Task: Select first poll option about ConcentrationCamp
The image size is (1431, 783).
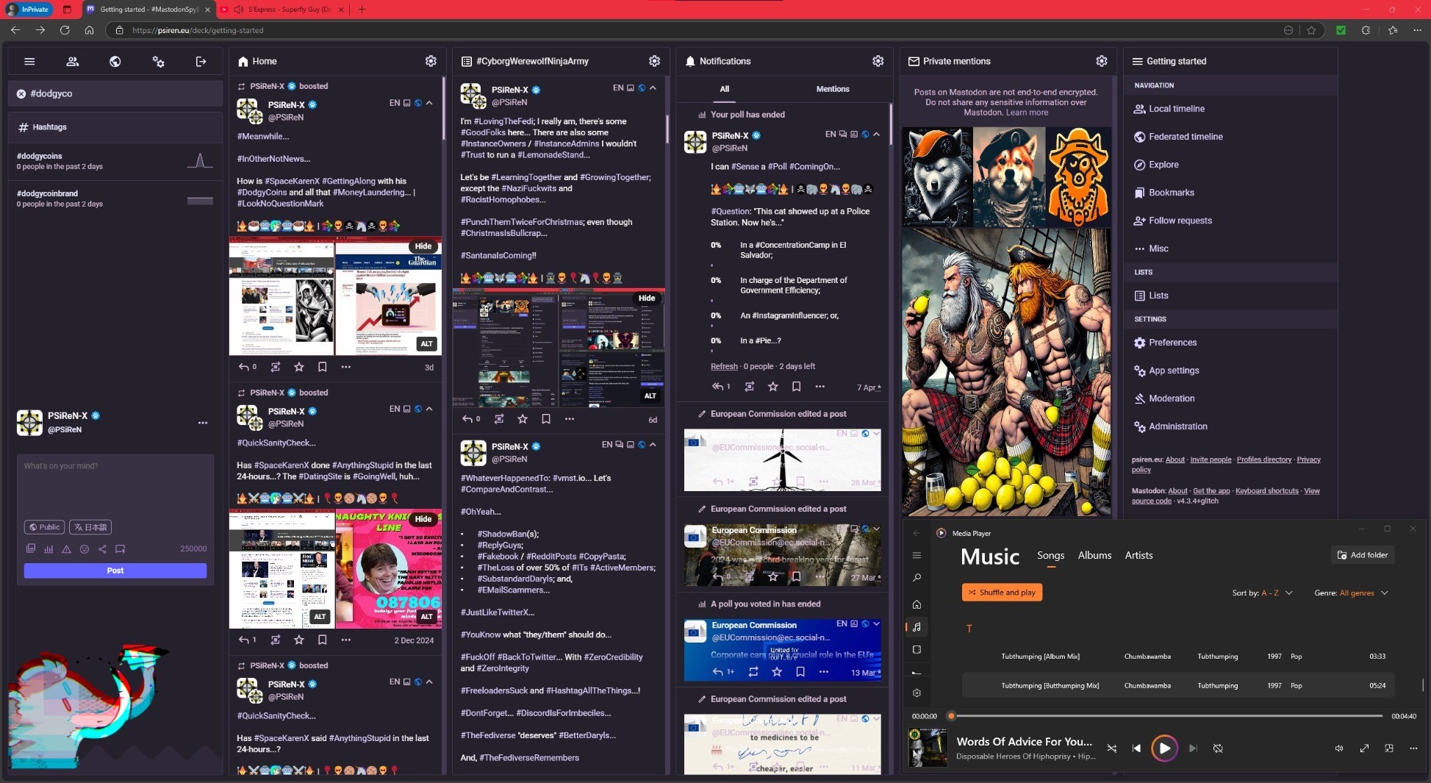Action: [x=792, y=250]
